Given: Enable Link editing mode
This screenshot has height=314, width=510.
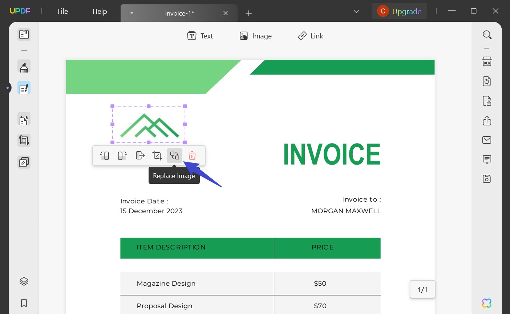Looking at the screenshot, I should 310,36.
